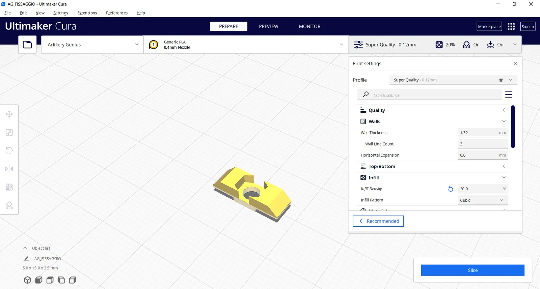540x289 pixels.
Task: Switch to the PREPARE stage
Action: pos(228,26)
